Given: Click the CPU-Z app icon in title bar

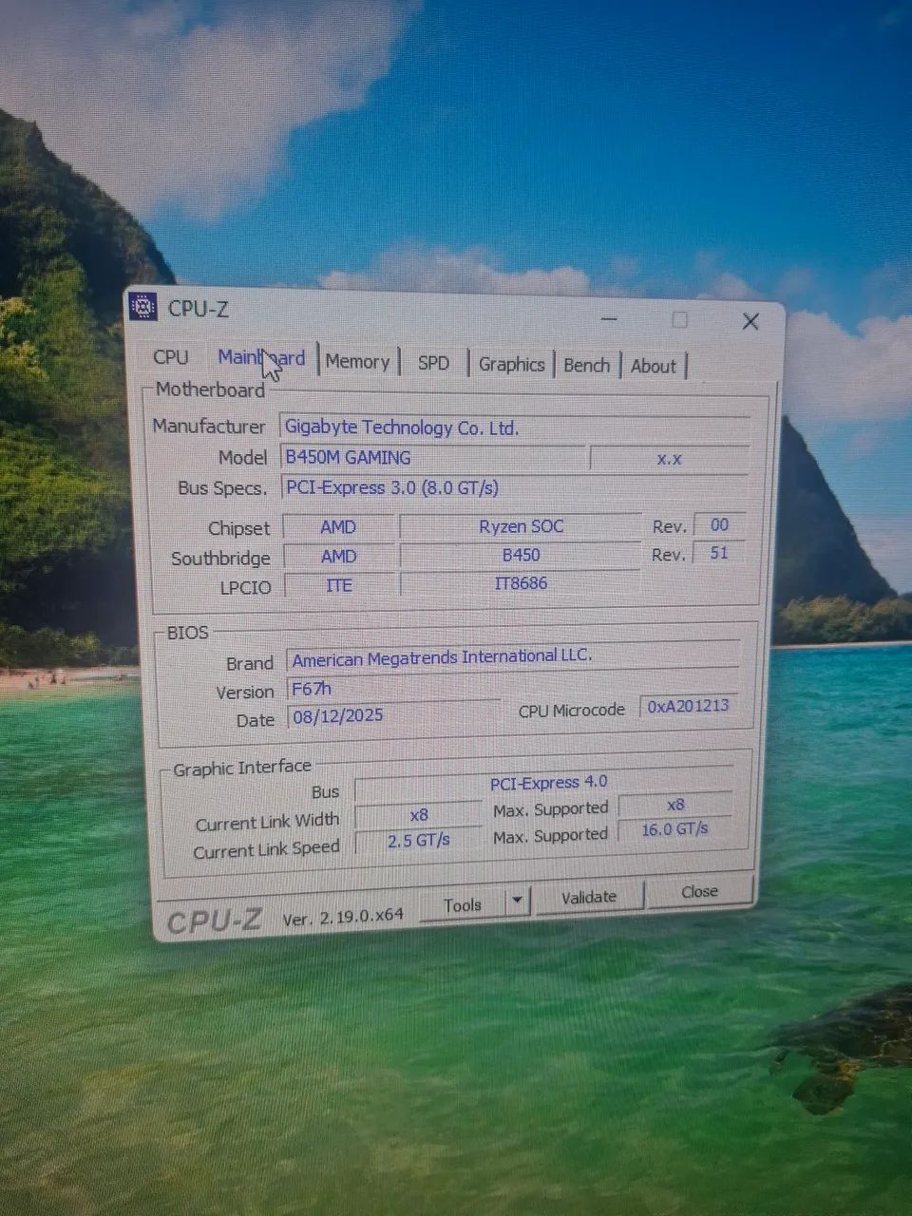Looking at the screenshot, I should point(142,307).
